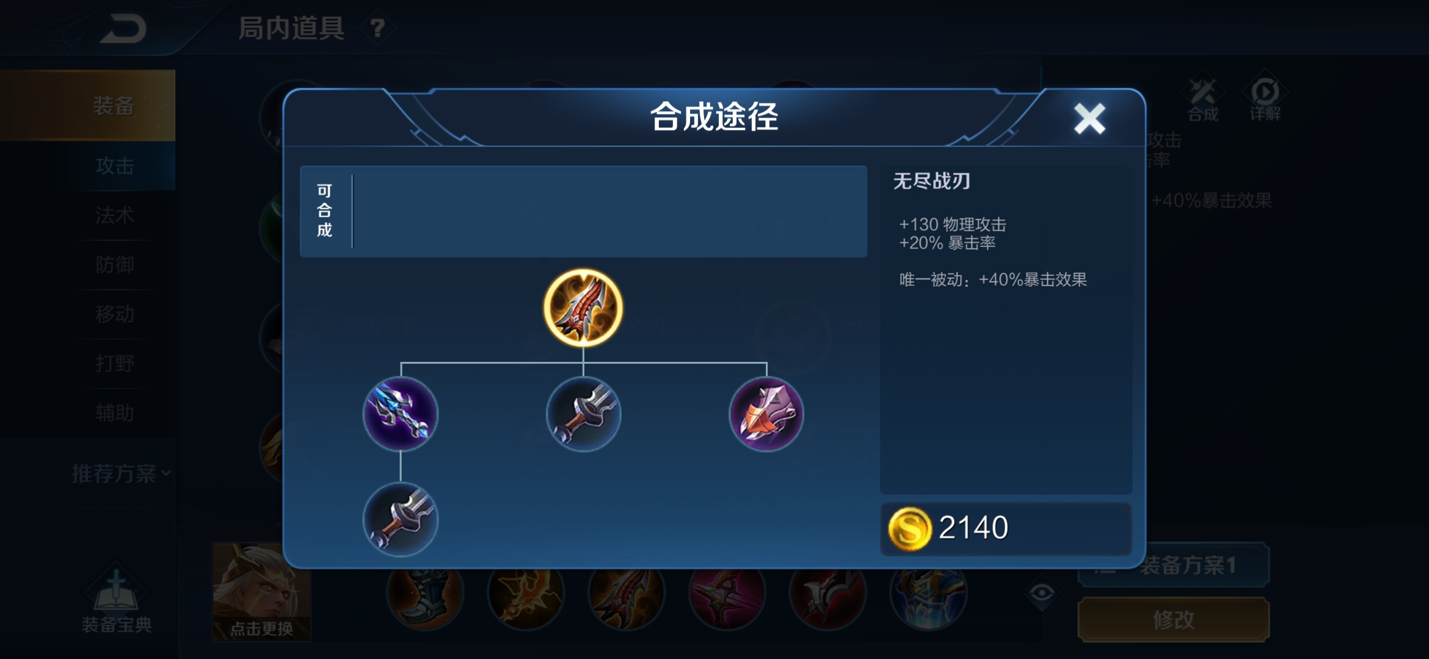This screenshot has width=1429, height=659.
Task: Open the help question mark icon
Action: click(377, 27)
